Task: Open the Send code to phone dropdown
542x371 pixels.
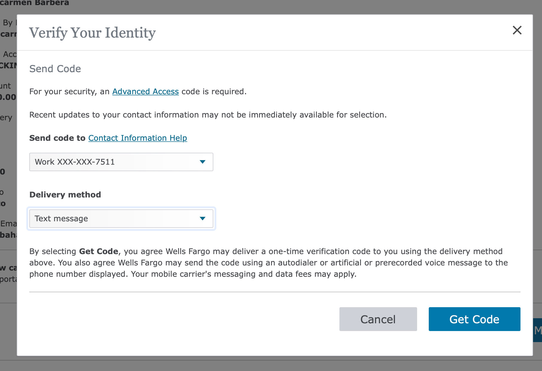Action: [x=121, y=162]
